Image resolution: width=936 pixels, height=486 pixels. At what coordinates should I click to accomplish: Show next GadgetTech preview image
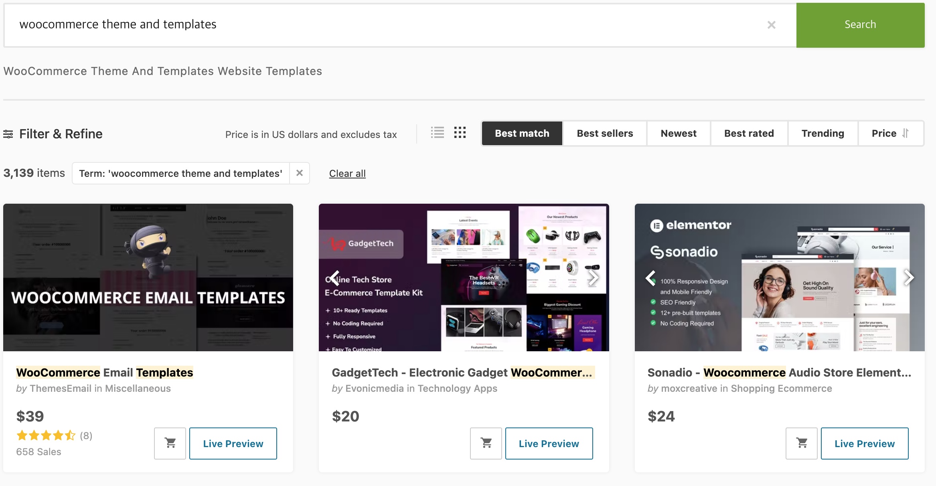click(594, 277)
